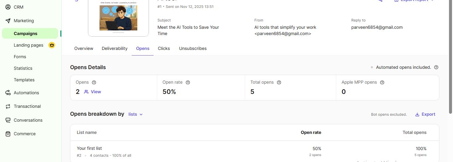453x162 pixels.
Task: Click the Transactional arrows icon
Action: coord(8,106)
